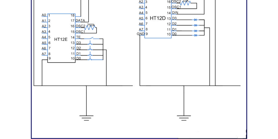Click the A3 address label on HT12D
The width and height of the screenshot is (278, 139).
(141, 7)
